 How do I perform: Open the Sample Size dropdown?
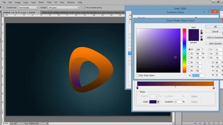click(x=28, y=8)
